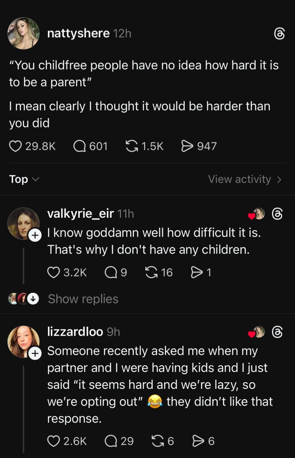The height and width of the screenshot is (458, 295).
Task: Open the Threads icon on valkyrie_eir's reply
Action: tap(278, 214)
